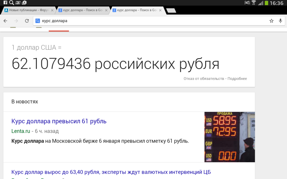Image resolution: width=287 pixels, height=179 pixels.
Task: Tap the search magnifier icon in address bar
Action: (x=38, y=21)
